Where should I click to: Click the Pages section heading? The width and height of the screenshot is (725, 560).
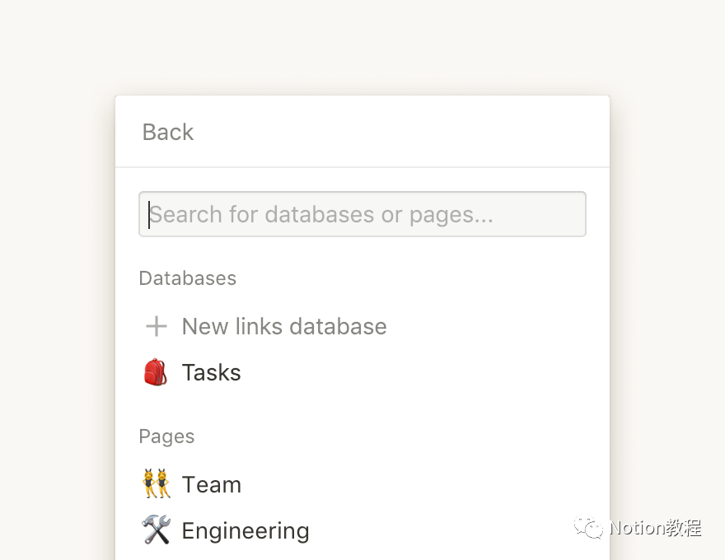(x=166, y=436)
